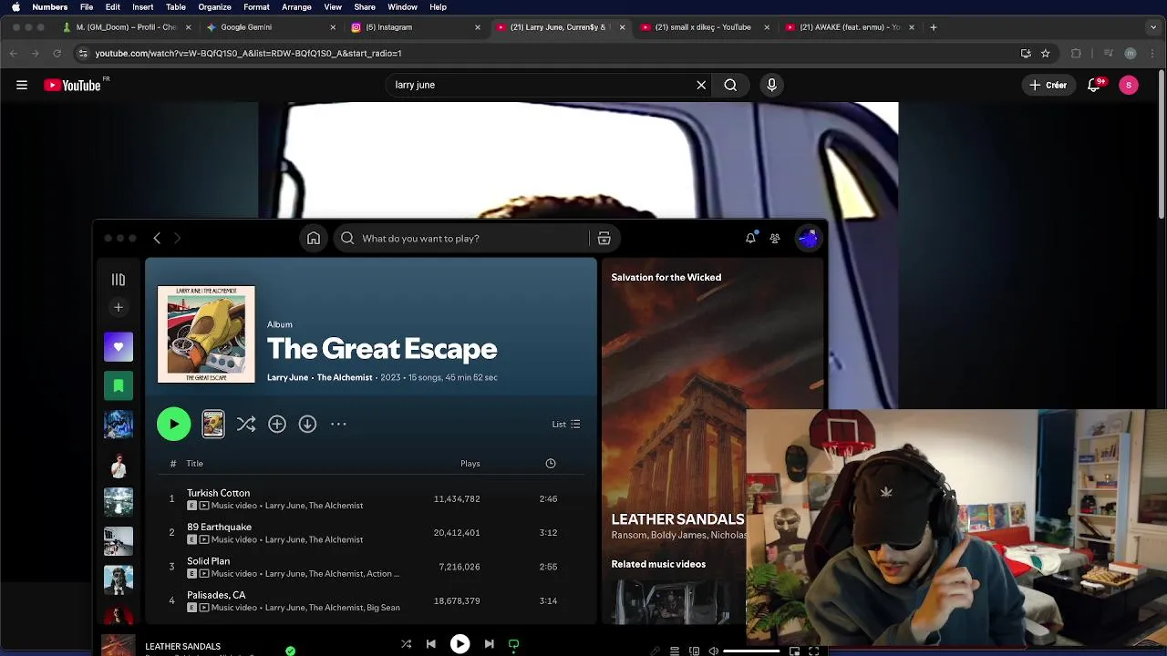
Task: Open Spotify Friend Activity icon
Action: [775, 239]
